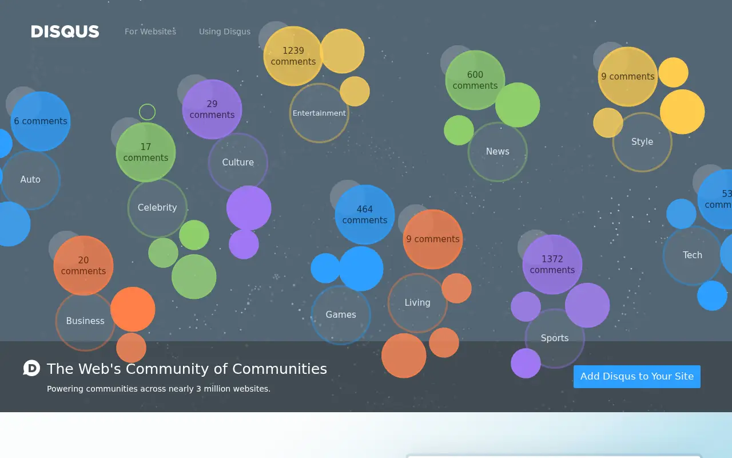732x458 pixels.
Task: Open the Games category bubble
Action: pos(341,315)
